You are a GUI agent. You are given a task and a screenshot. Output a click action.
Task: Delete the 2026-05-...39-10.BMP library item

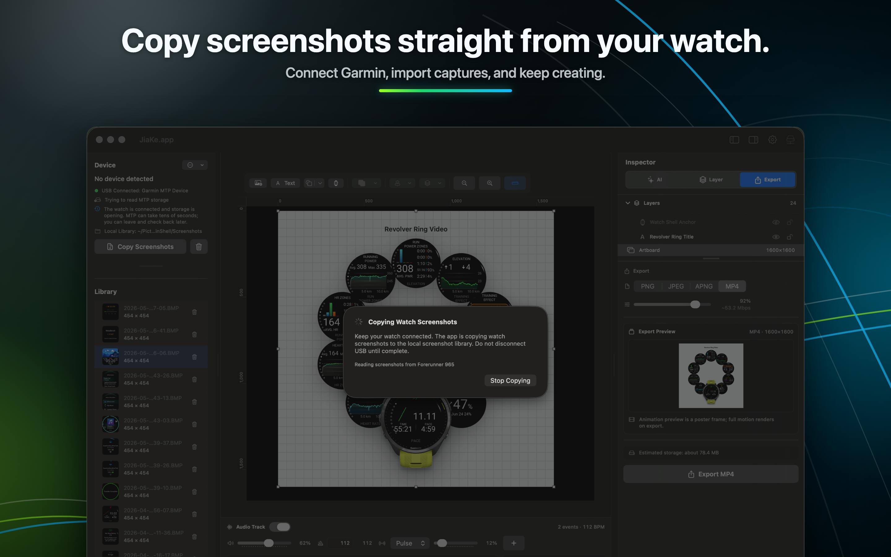[x=194, y=492]
